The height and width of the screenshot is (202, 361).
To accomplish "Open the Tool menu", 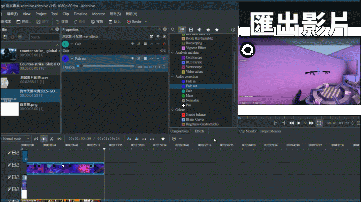I will click(54, 14).
